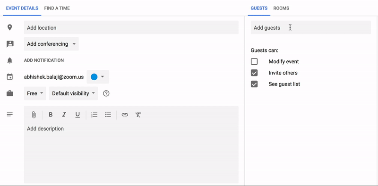Viewport: 378px width, 186px height.
Task: Click the calendar icon beside the email
Action: (x=9, y=77)
